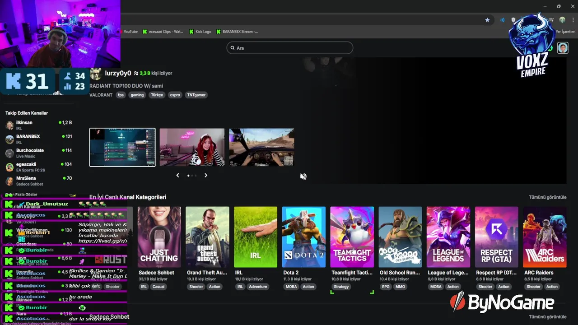Select Strategy tag under Teamfight Tactics
This screenshot has height=325, width=578.
point(341,287)
